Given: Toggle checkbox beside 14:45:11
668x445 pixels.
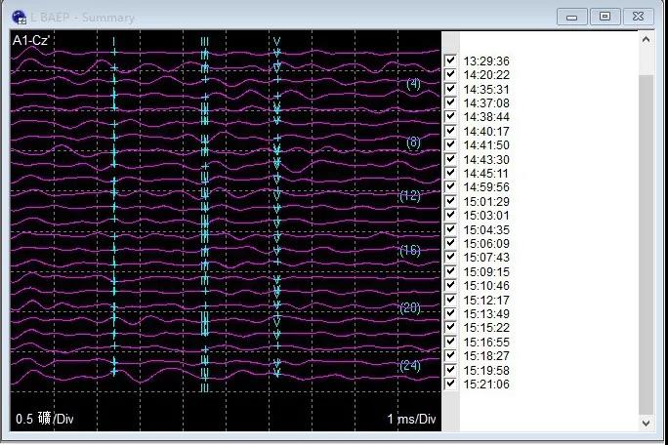Looking at the screenshot, I should 450,173.
